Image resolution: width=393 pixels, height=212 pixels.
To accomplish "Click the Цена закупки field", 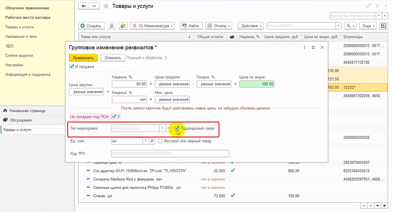I will click(86, 92).
